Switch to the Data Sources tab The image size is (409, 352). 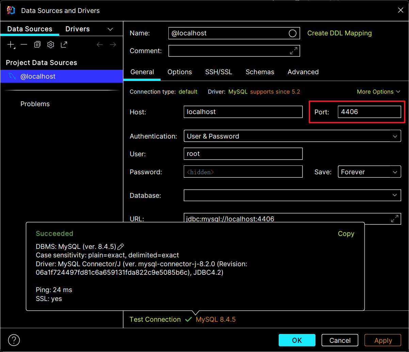tap(30, 29)
